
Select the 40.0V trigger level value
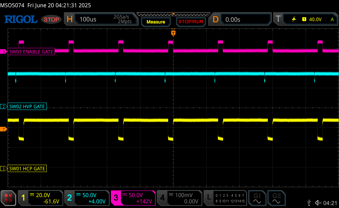point(315,19)
